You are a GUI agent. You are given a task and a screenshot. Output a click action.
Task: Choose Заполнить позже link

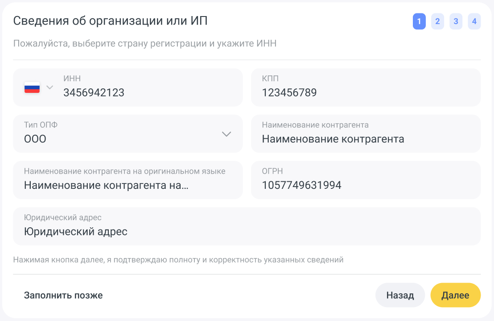click(x=63, y=295)
